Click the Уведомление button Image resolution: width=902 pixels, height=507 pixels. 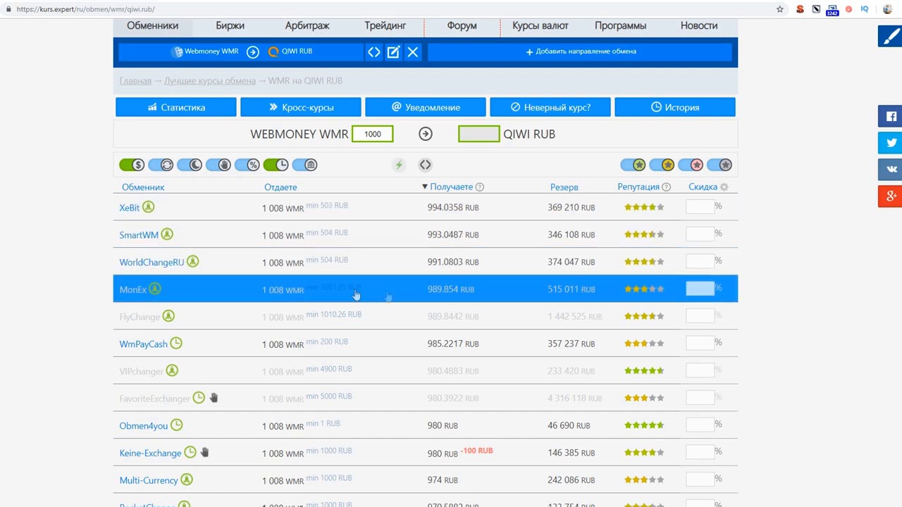pyautogui.click(x=426, y=107)
